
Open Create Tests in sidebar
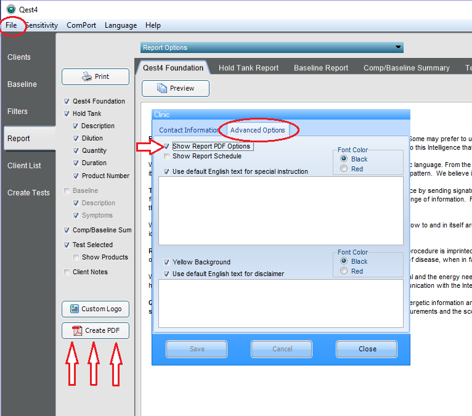28,193
